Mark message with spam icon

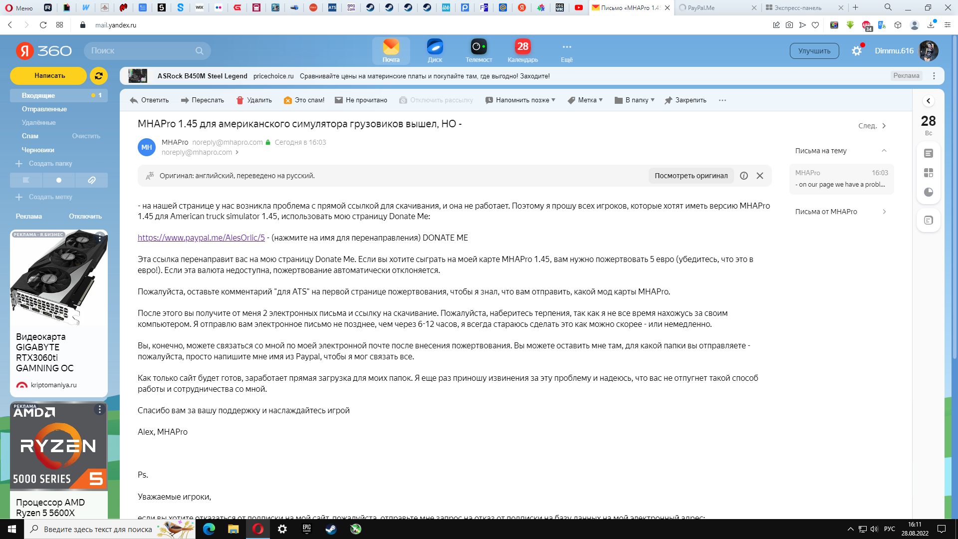tap(287, 100)
